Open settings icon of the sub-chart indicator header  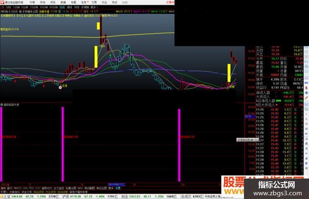coord(2,105)
